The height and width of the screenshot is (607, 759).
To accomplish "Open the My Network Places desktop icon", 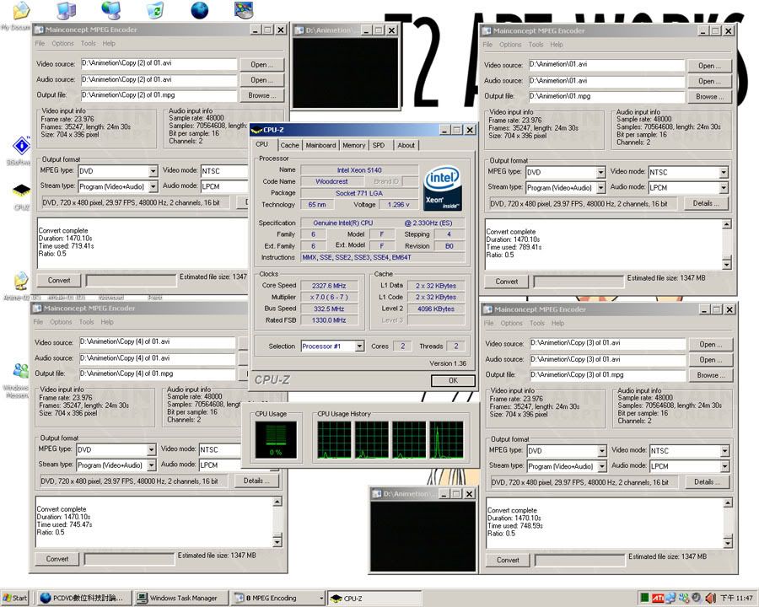I will [110, 10].
